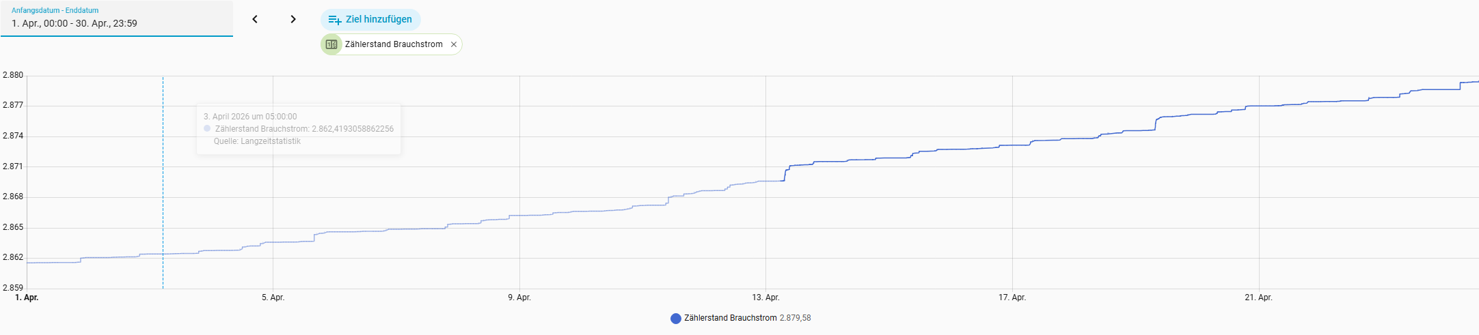This screenshot has height=335, width=1479.
Task: Click the 9. Apr. axis label
Action: (519, 297)
